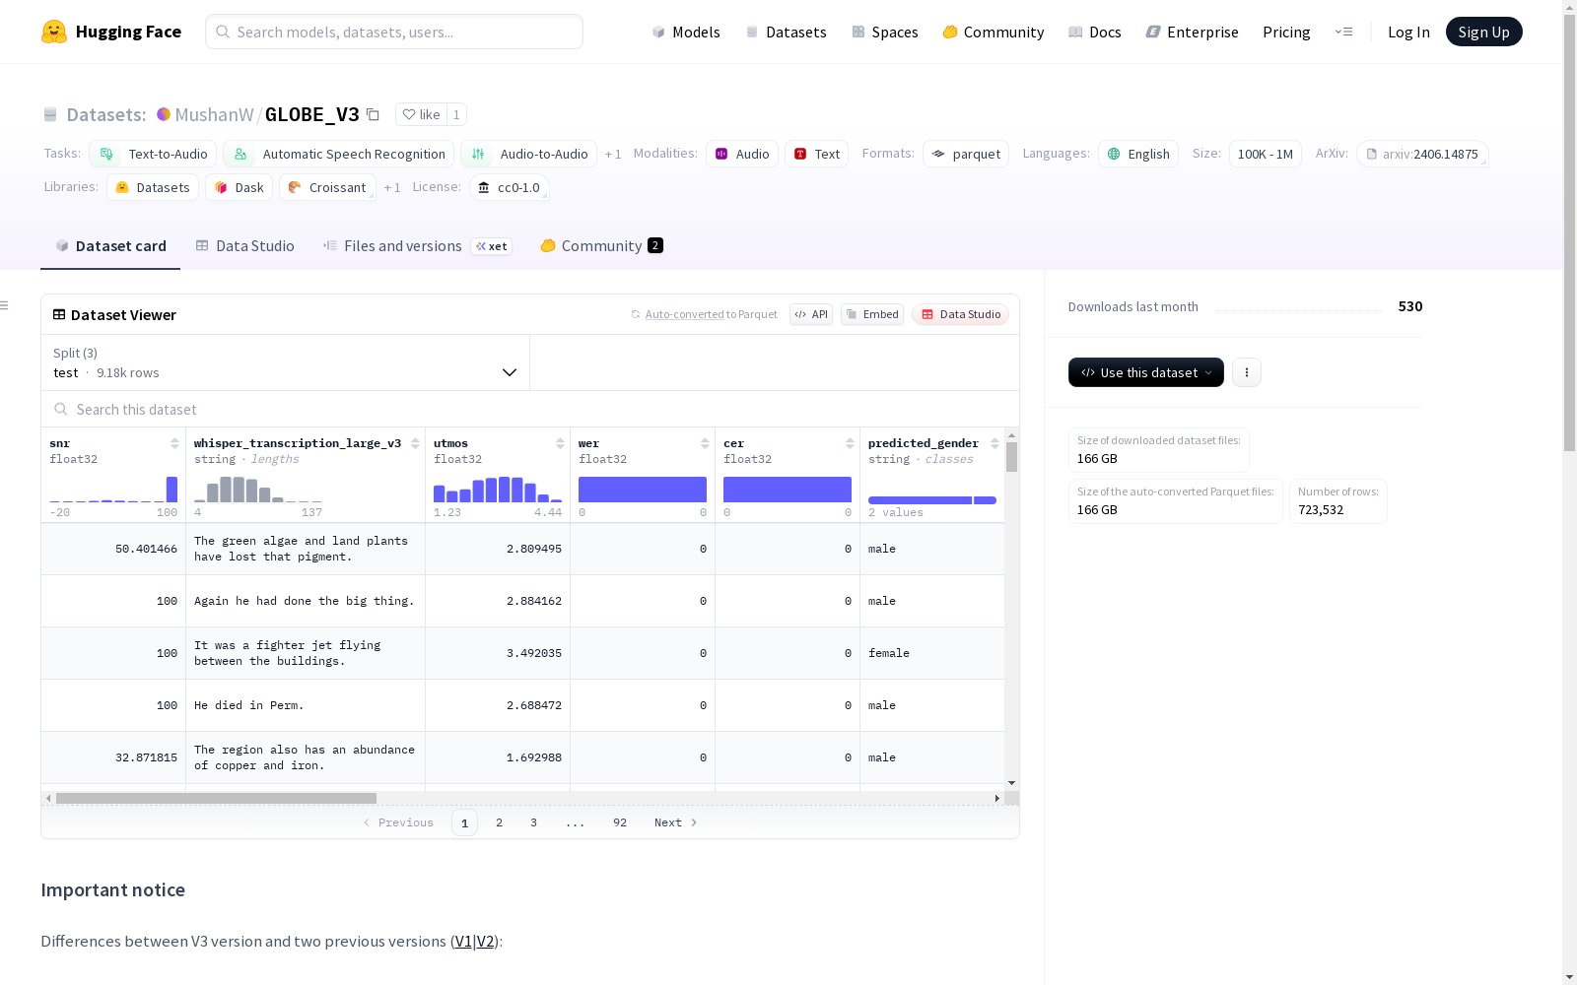
Task: Open the V1 version link
Action: click(463, 942)
